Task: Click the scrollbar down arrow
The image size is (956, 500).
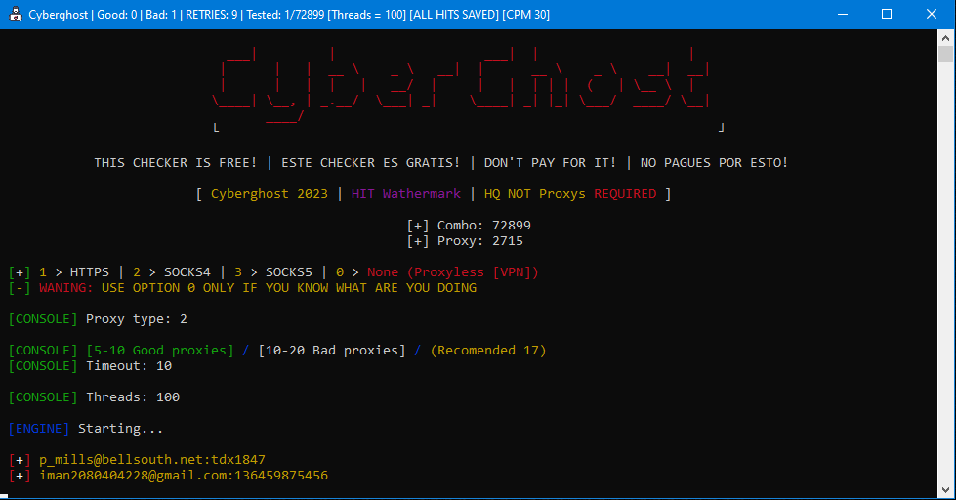Action: pos(945,489)
